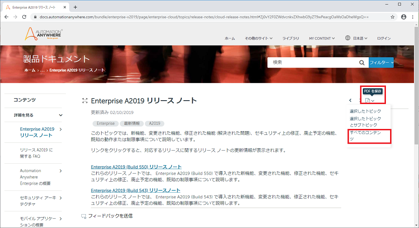
Task: Collapse the 詳細を見る section
Action: (x=61, y=115)
